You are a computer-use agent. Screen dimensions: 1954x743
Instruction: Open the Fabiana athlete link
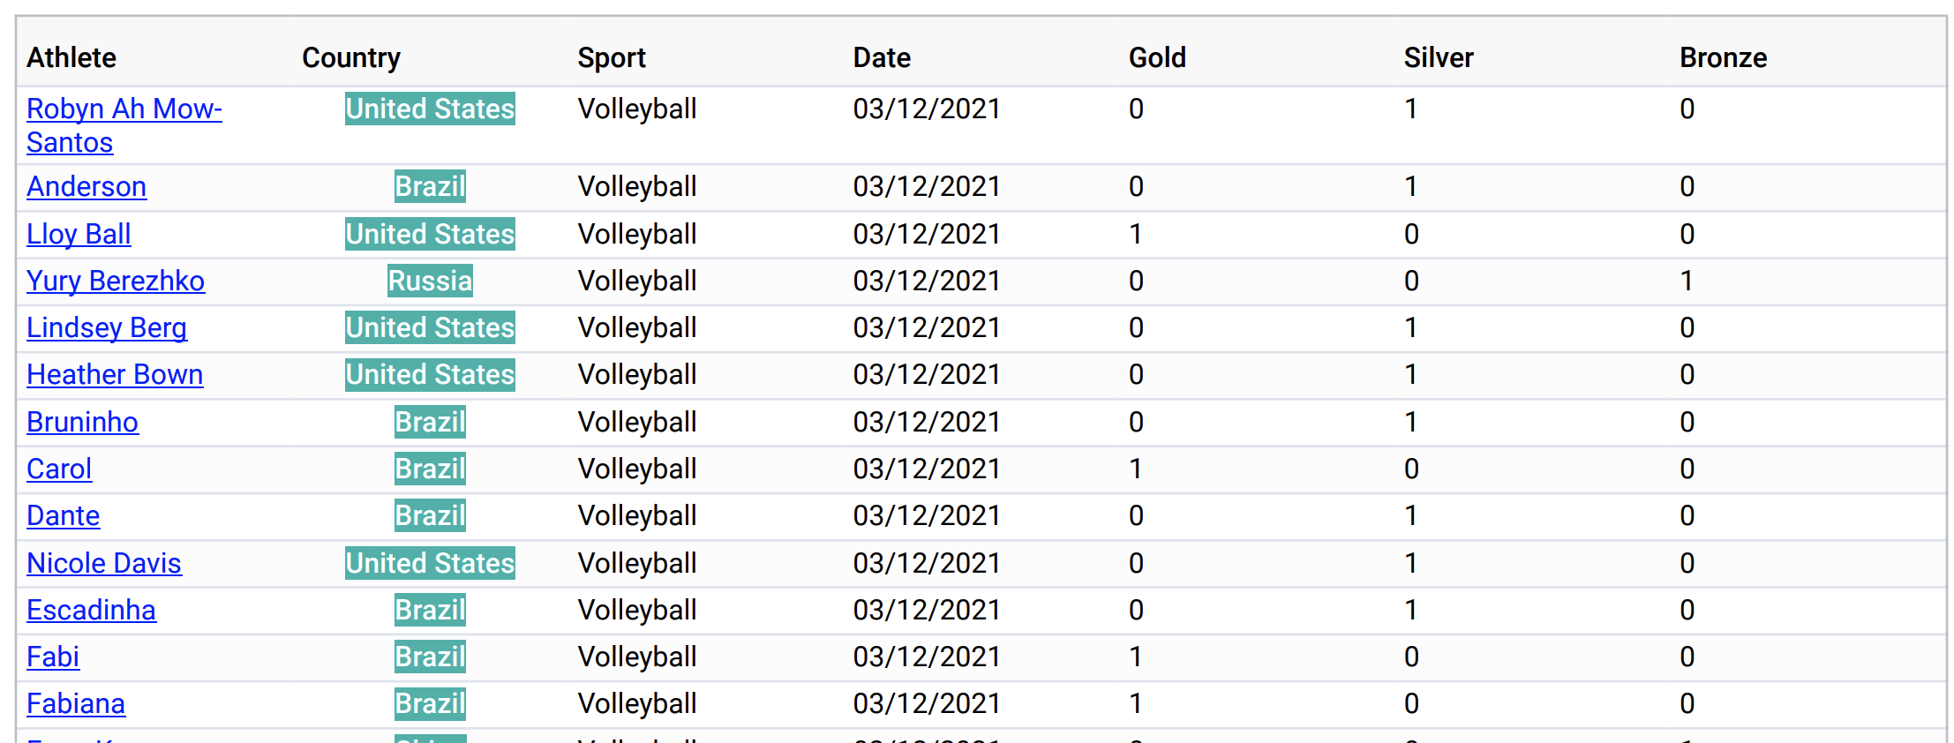[76, 703]
